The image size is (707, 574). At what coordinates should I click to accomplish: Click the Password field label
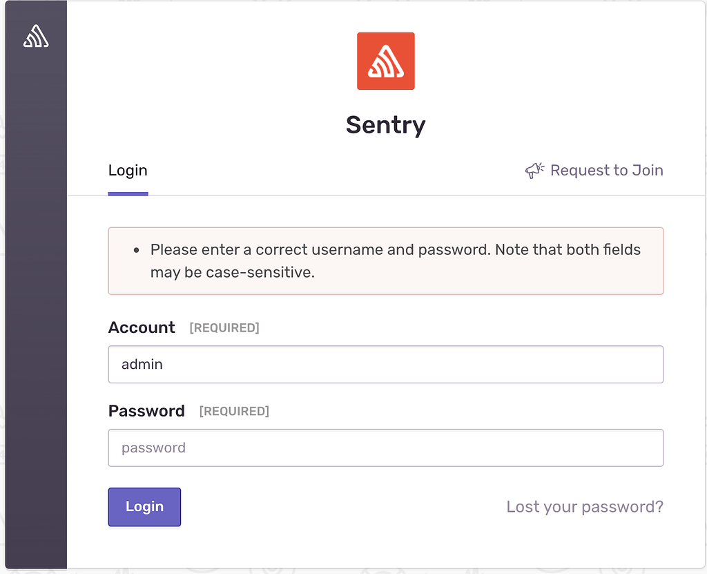pos(146,411)
